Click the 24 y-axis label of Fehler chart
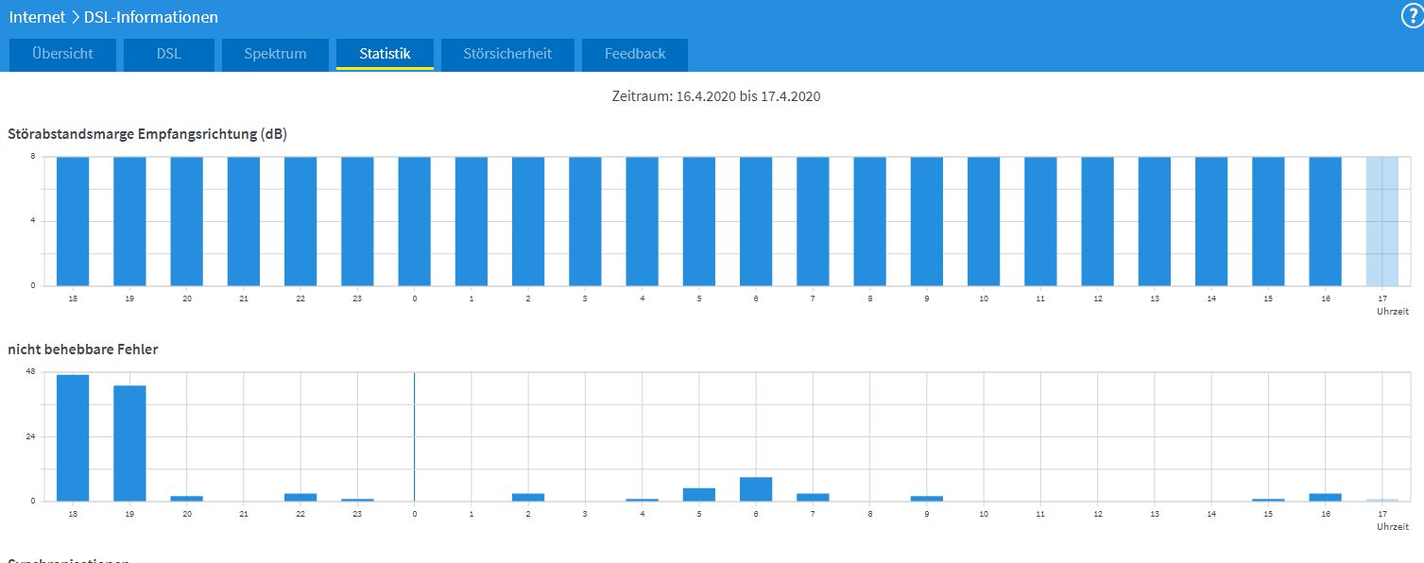 tap(30, 436)
